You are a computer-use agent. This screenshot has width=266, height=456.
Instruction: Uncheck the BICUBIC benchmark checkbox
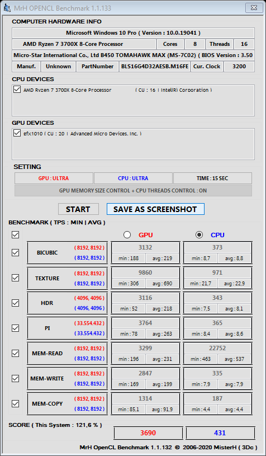point(16,252)
